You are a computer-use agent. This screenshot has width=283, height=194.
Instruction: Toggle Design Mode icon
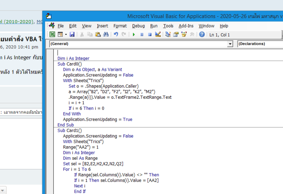click(x=158, y=34)
